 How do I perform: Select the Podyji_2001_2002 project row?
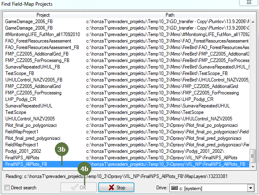(x=24, y=151)
